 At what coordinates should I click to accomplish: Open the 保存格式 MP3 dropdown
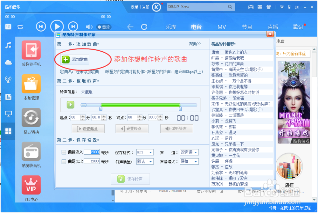point(145,152)
